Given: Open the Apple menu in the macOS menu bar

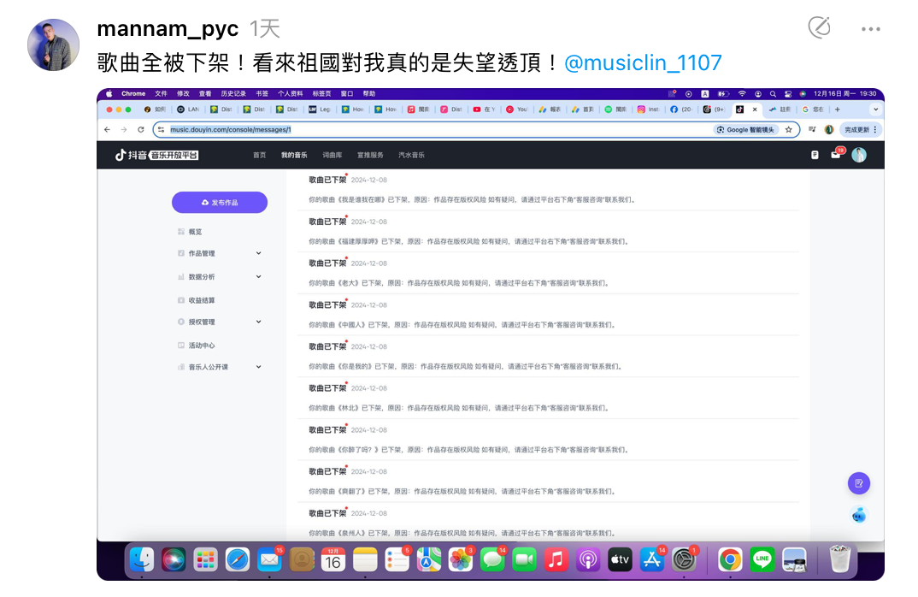Looking at the screenshot, I should [109, 94].
